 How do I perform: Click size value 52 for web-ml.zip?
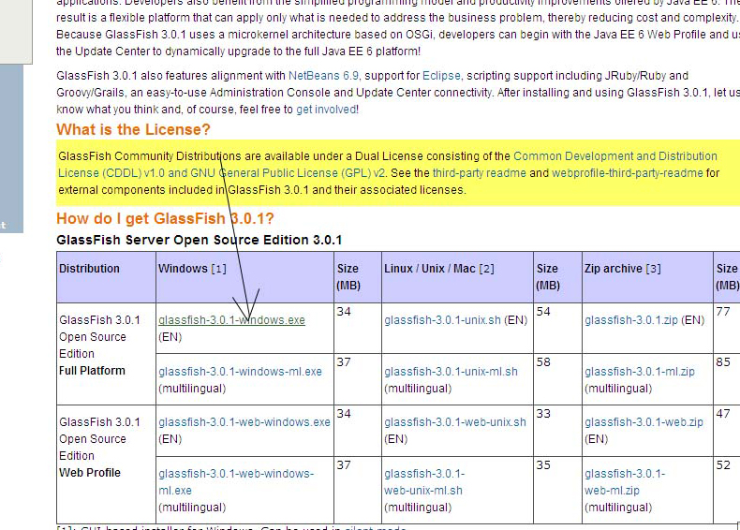(723, 464)
